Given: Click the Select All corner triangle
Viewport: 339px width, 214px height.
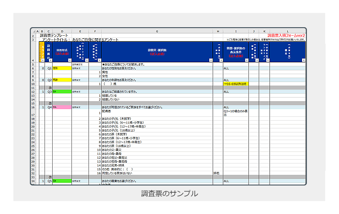Looking at the screenshot, I should tap(33, 32).
